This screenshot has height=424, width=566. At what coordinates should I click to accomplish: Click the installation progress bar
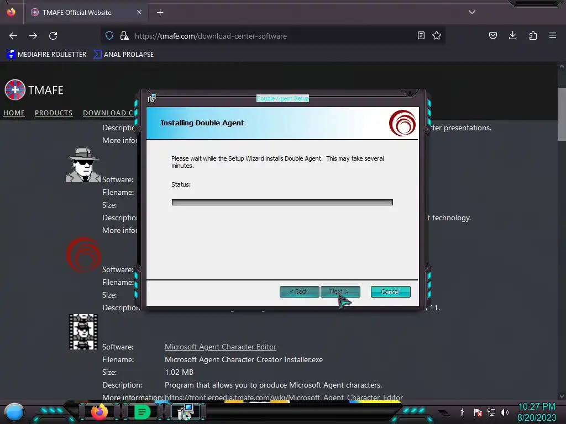pyautogui.click(x=282, y=202)
